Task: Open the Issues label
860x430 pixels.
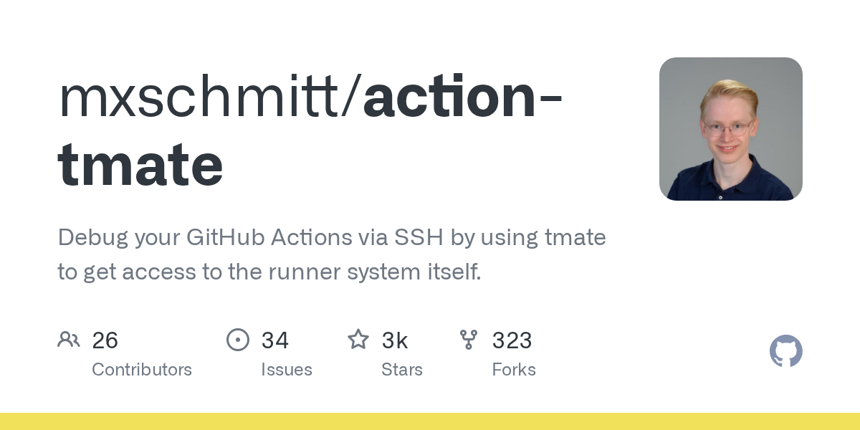Action: tap(287, 370)
